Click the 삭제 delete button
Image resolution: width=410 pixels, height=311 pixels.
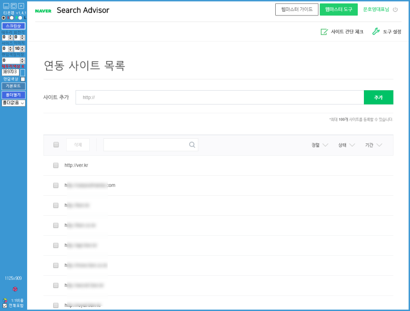(x=78, y=144)
